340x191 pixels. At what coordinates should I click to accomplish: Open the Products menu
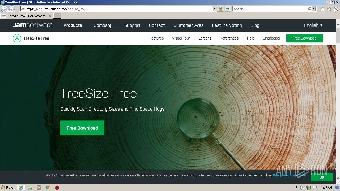(73, 25)
